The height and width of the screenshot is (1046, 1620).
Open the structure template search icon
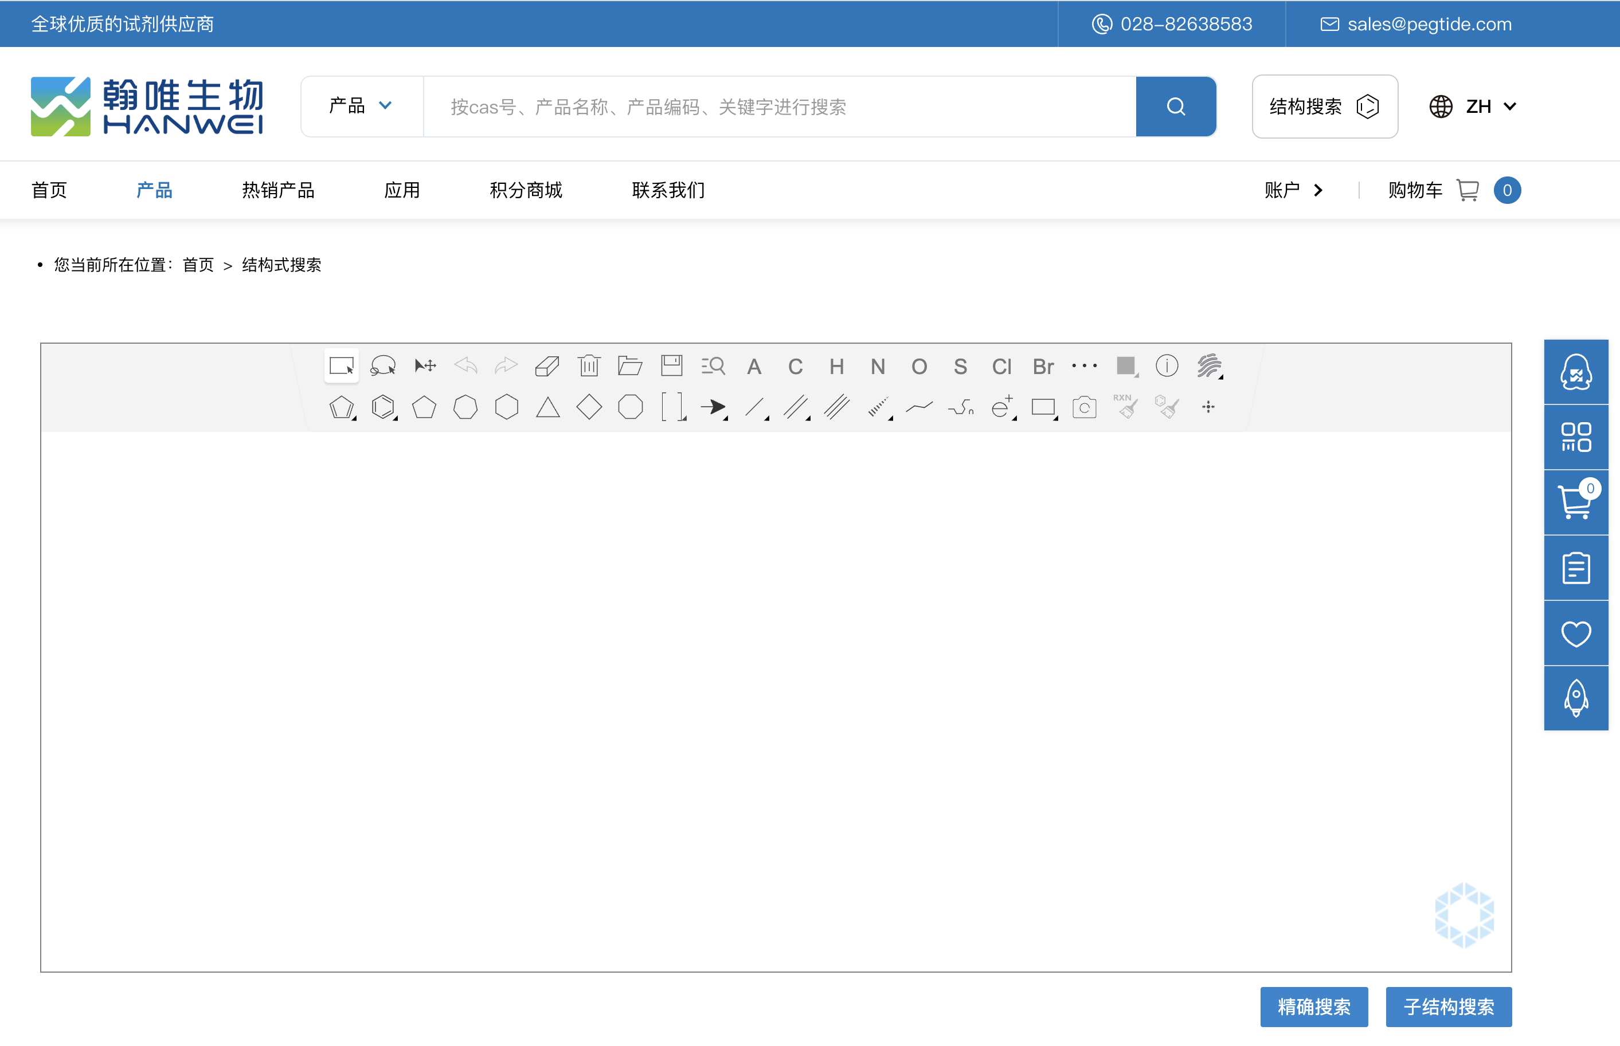tap(713, 366)
